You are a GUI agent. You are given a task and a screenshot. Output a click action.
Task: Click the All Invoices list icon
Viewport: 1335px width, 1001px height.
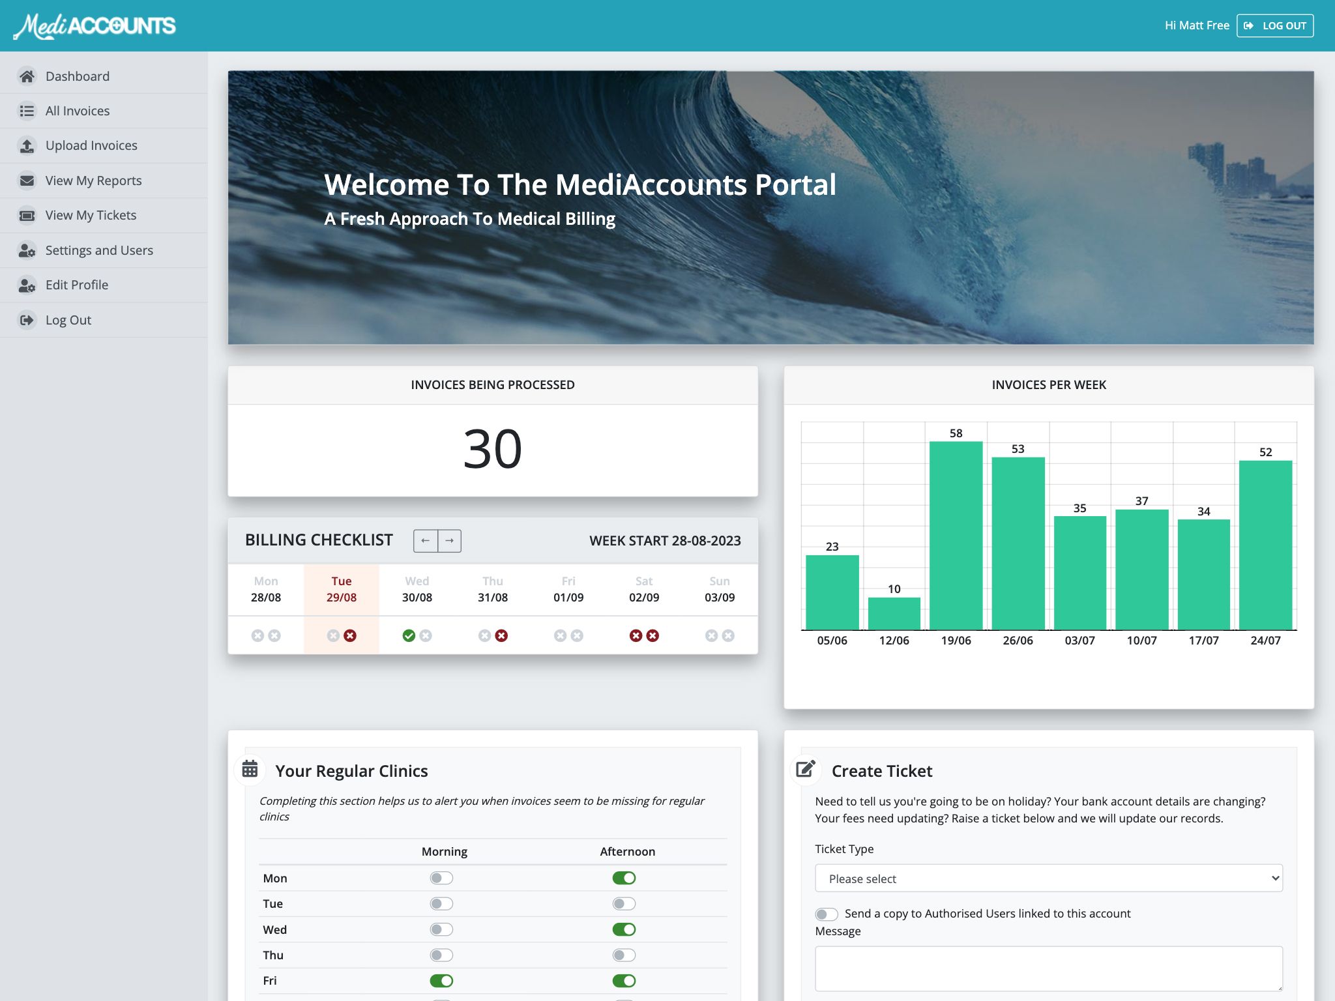click(27, 111)
